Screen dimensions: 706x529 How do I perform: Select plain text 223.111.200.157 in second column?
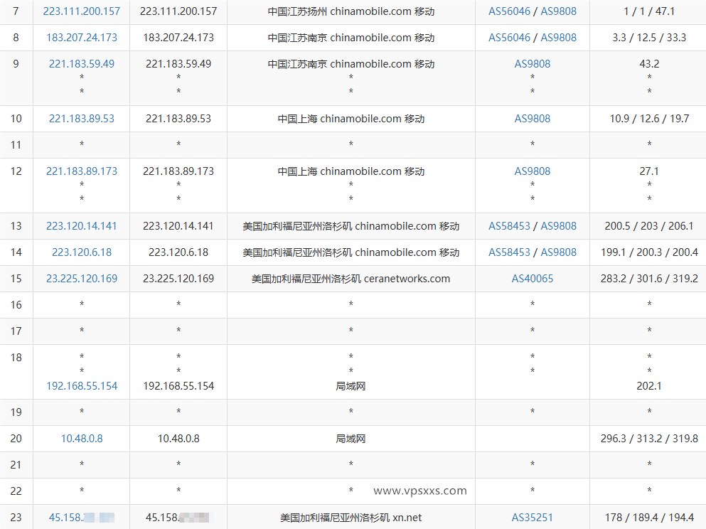pyautogui.click(x=178, y=11)
